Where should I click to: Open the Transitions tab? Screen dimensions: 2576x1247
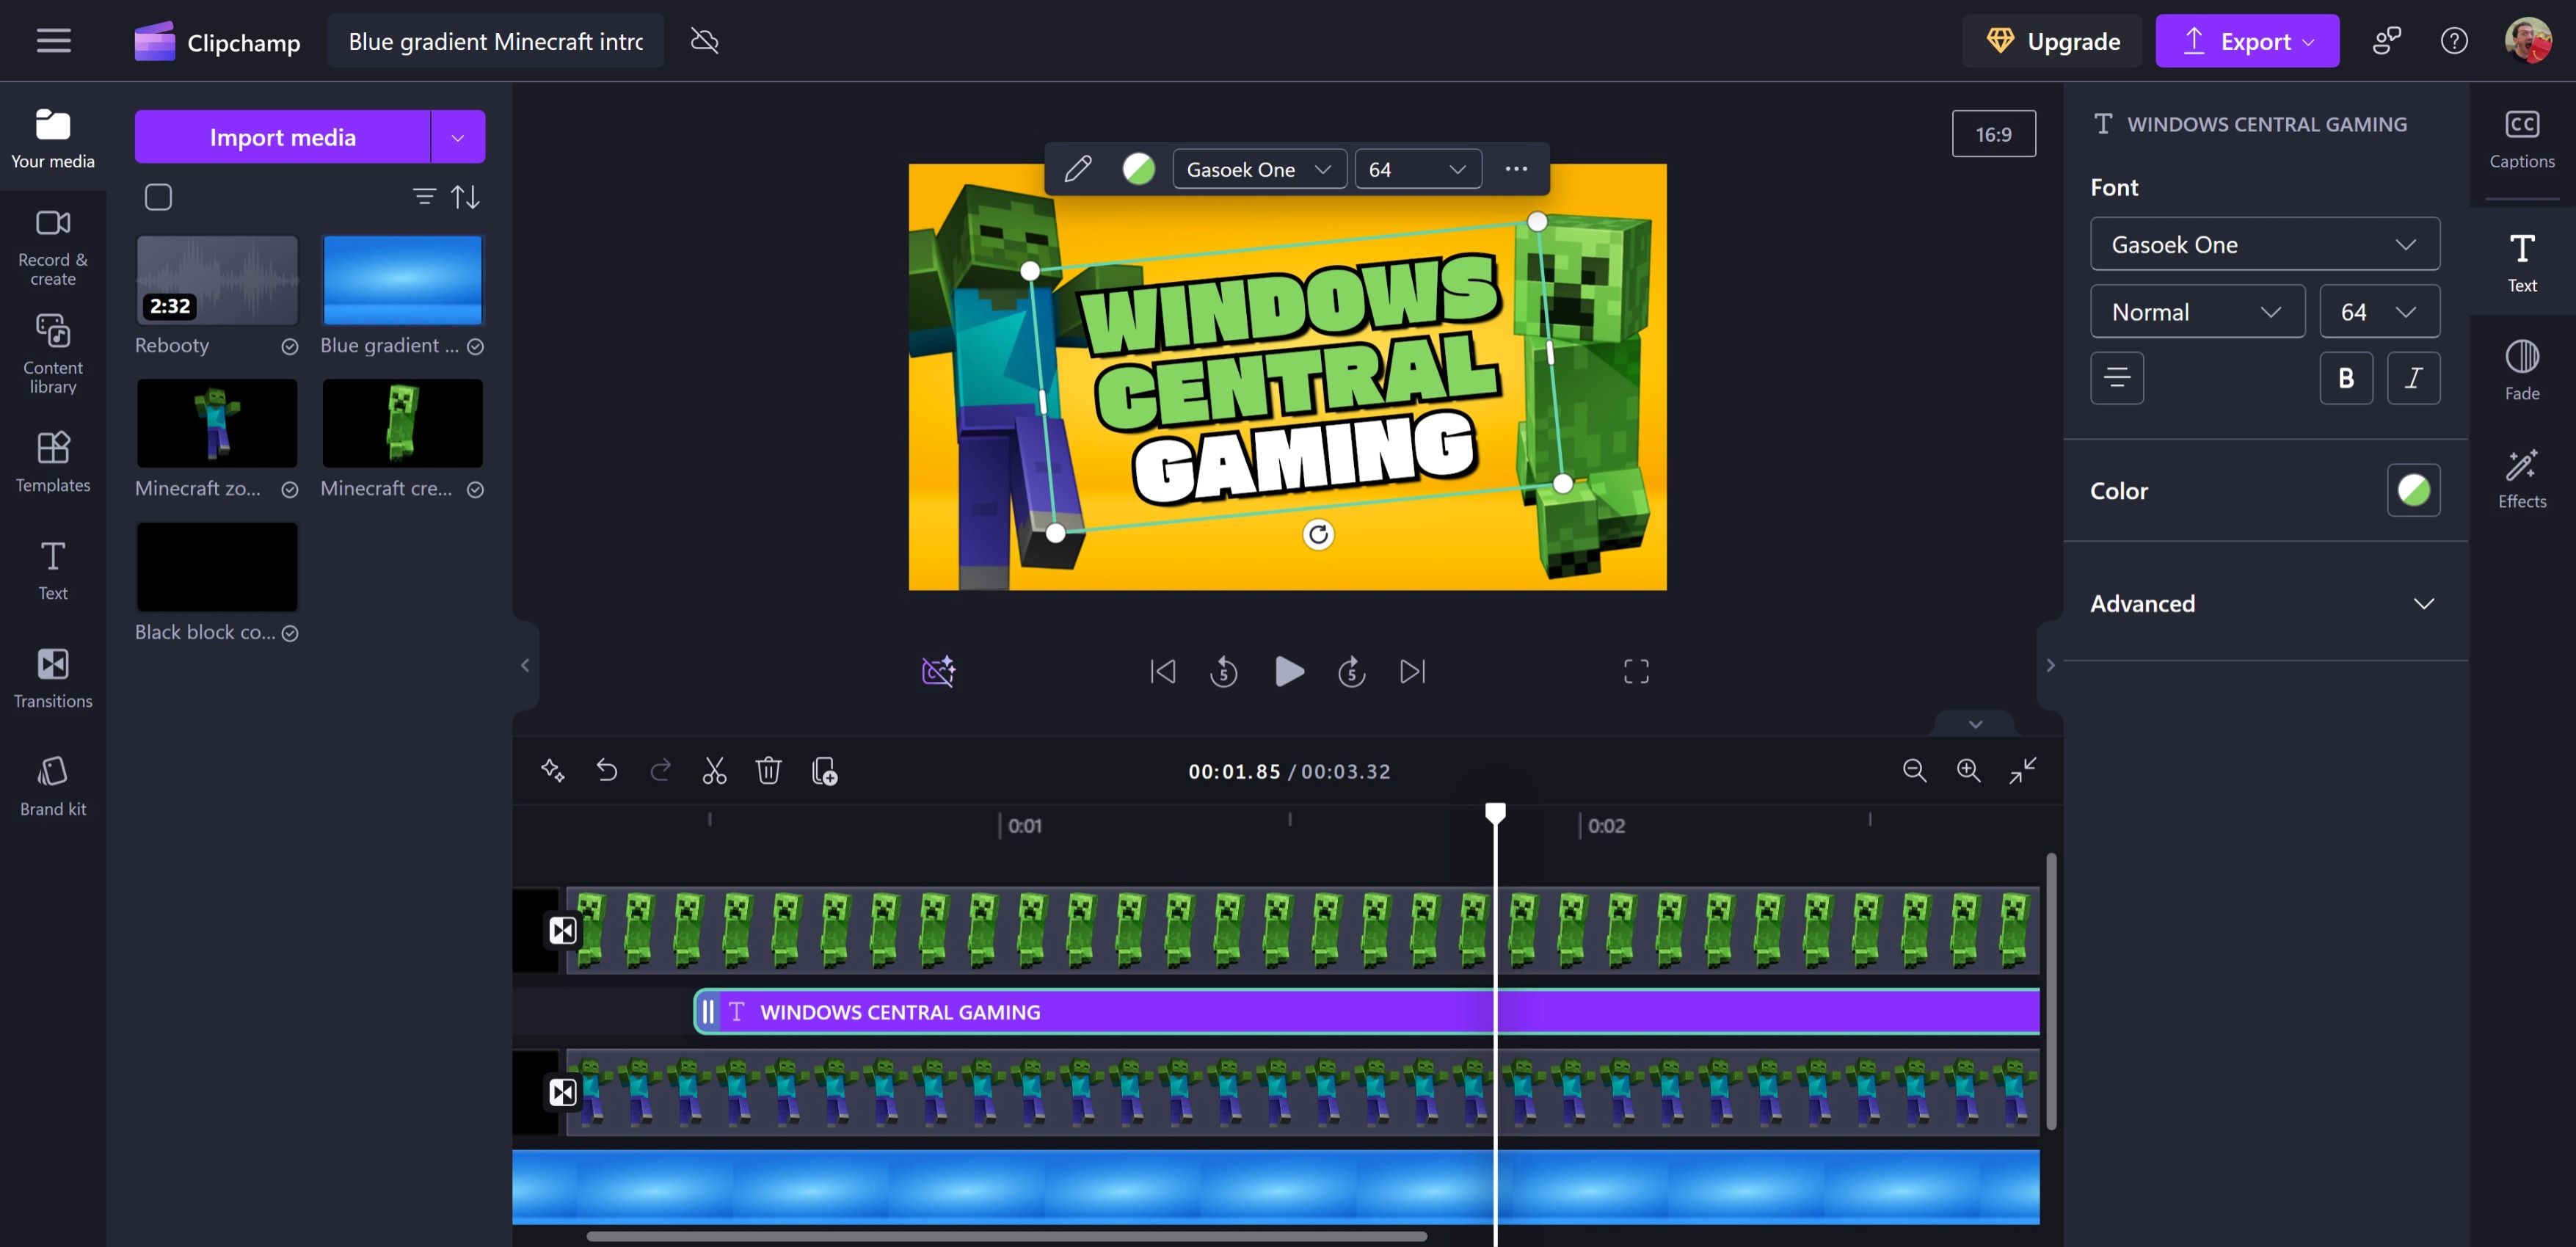53,678
